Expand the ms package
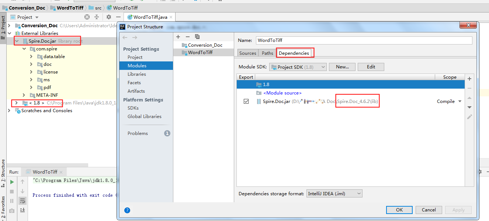This screenshot has height=221, width=489. pos(31,80)
